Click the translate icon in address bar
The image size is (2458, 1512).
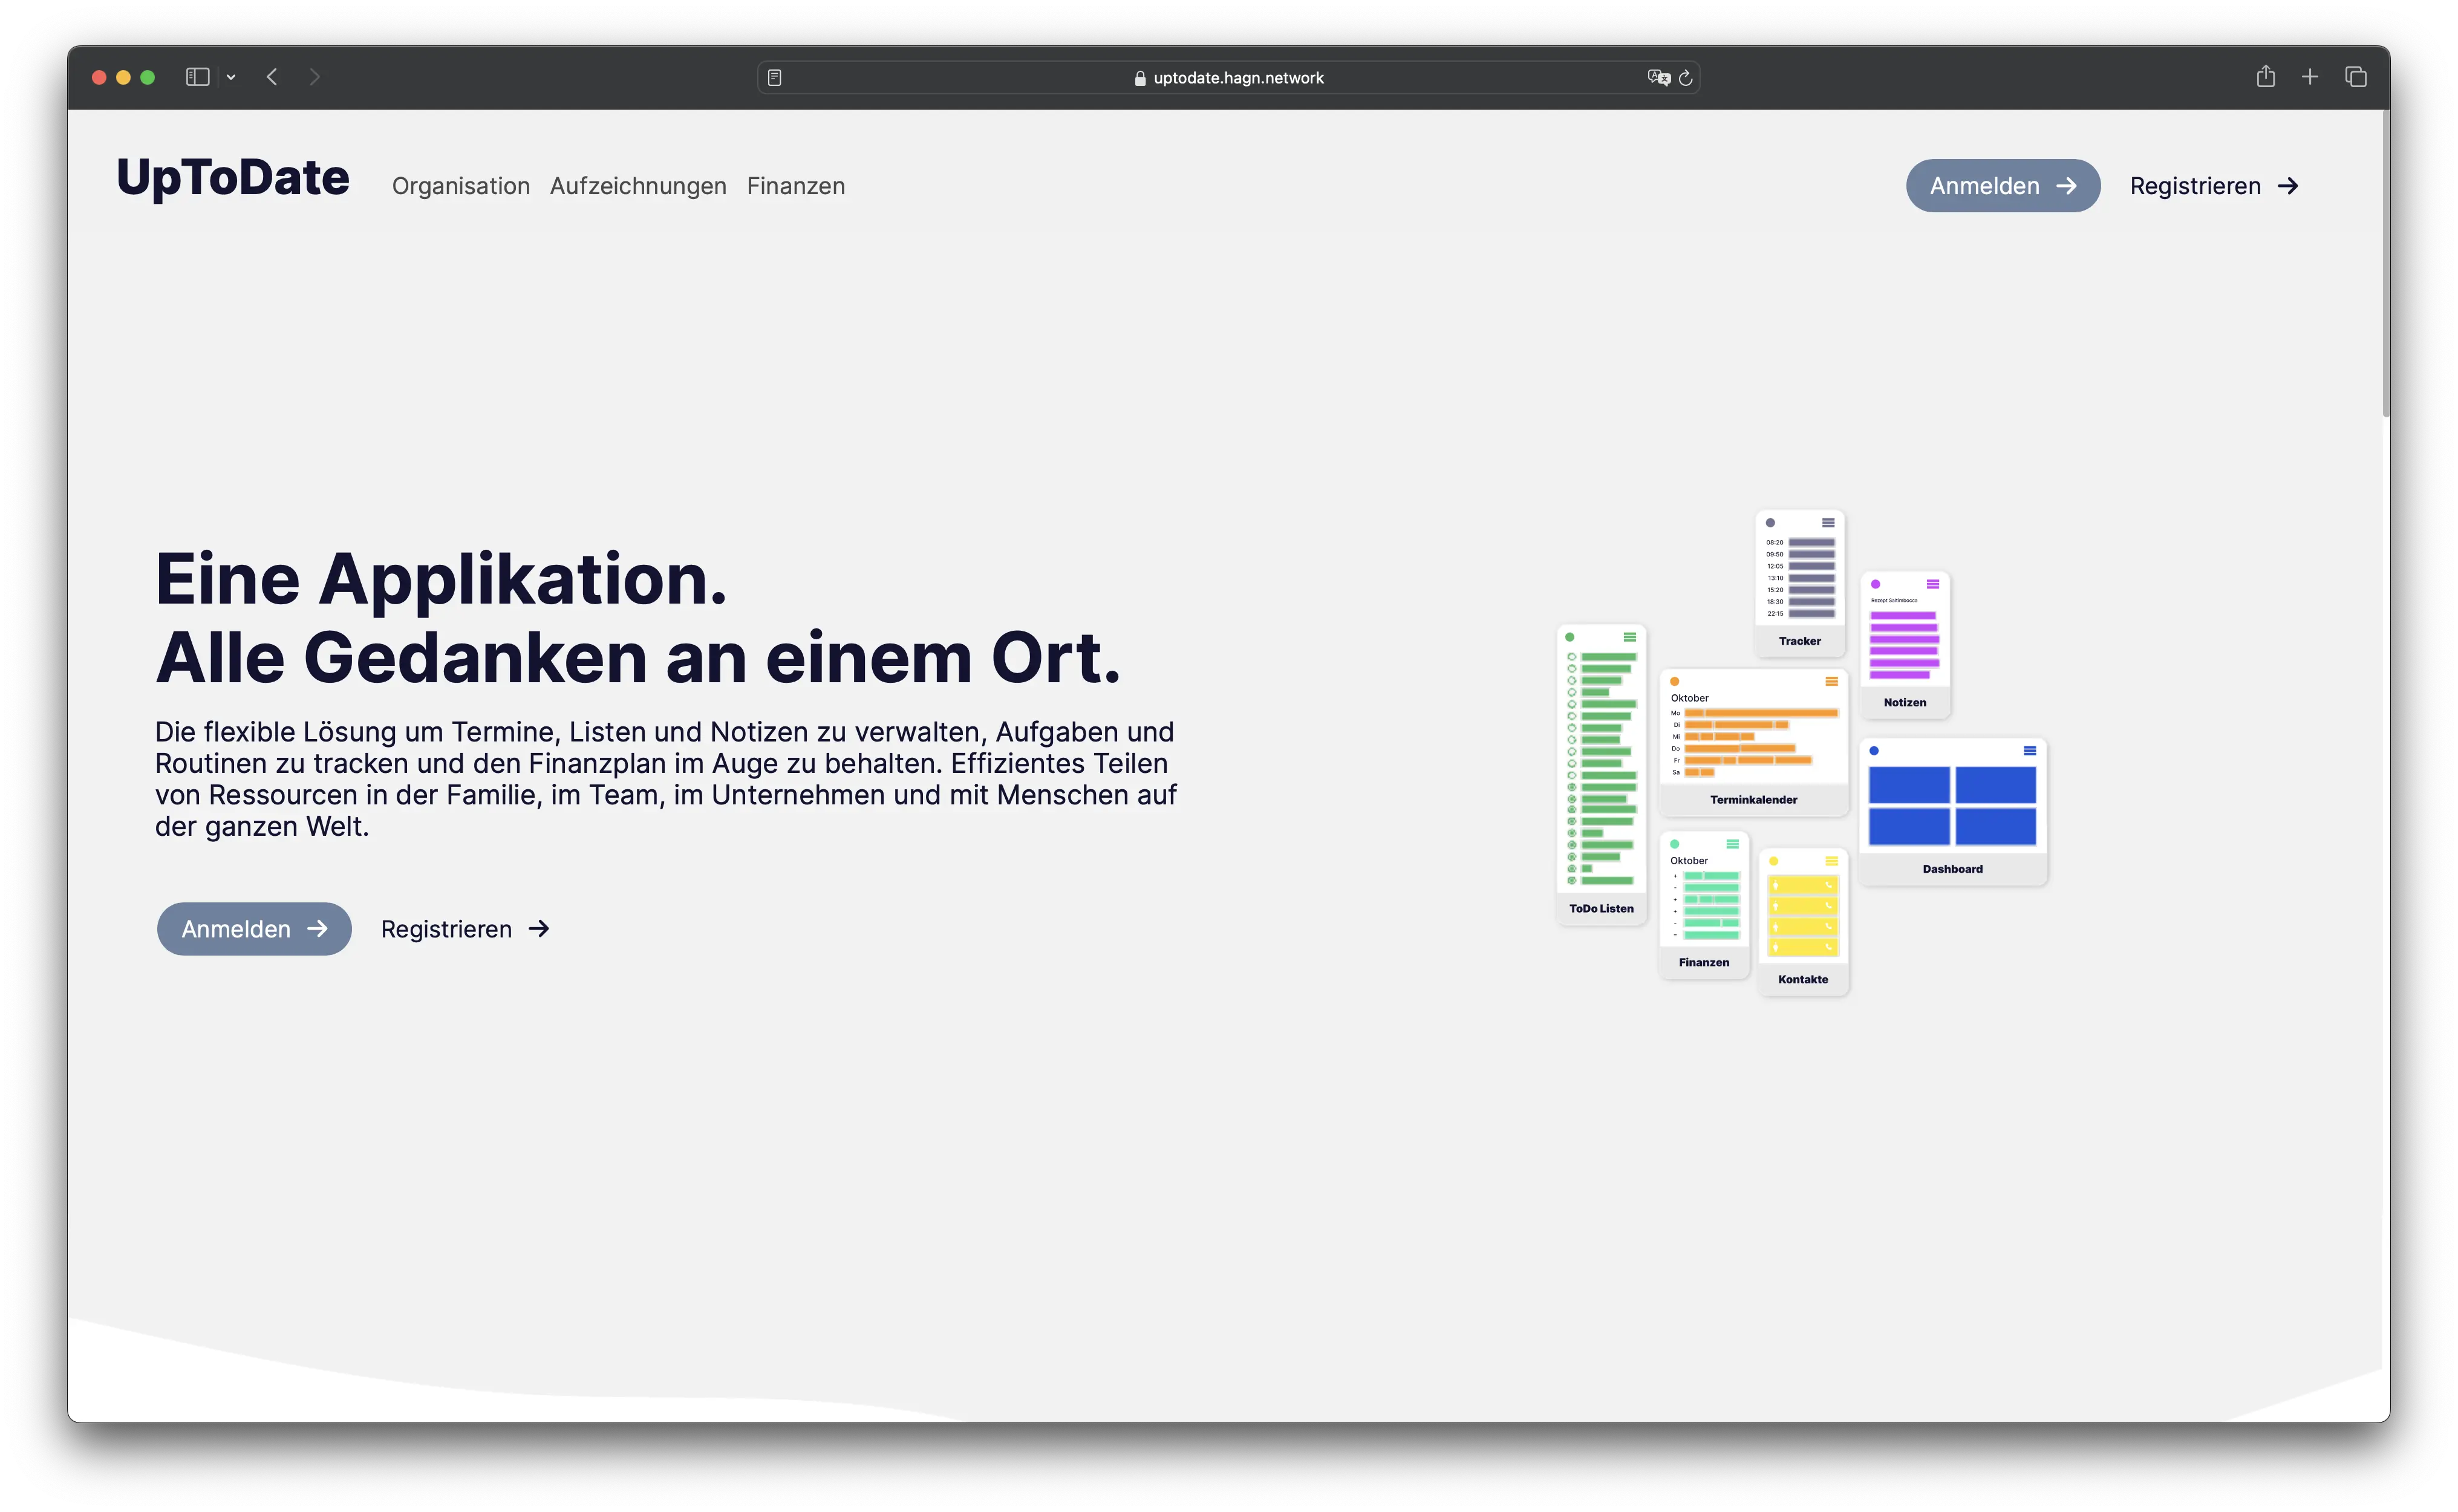tap(1658, 77)
